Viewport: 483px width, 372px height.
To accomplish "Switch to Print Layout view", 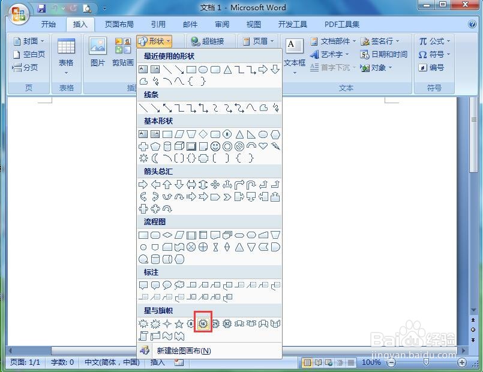I will tap(307, 362).
